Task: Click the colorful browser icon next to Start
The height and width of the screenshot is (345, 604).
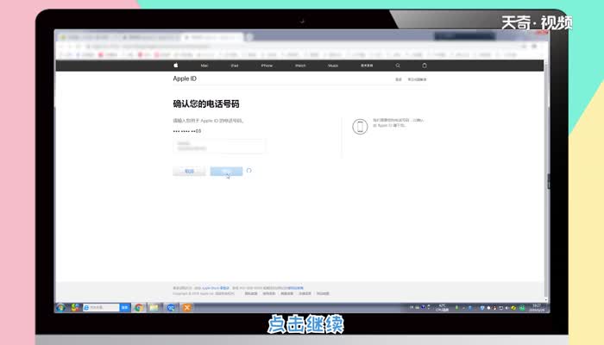Action: 75,307
